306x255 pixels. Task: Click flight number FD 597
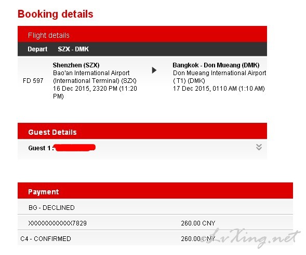click(33, 80)
